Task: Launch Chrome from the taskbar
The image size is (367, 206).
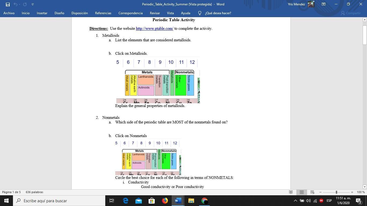Action: 204,200
